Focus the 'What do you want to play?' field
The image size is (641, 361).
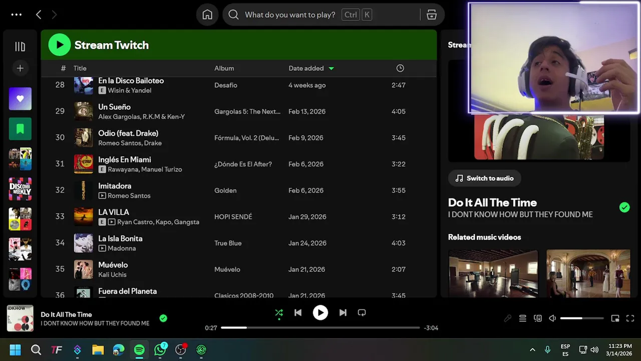coord(290,15)
